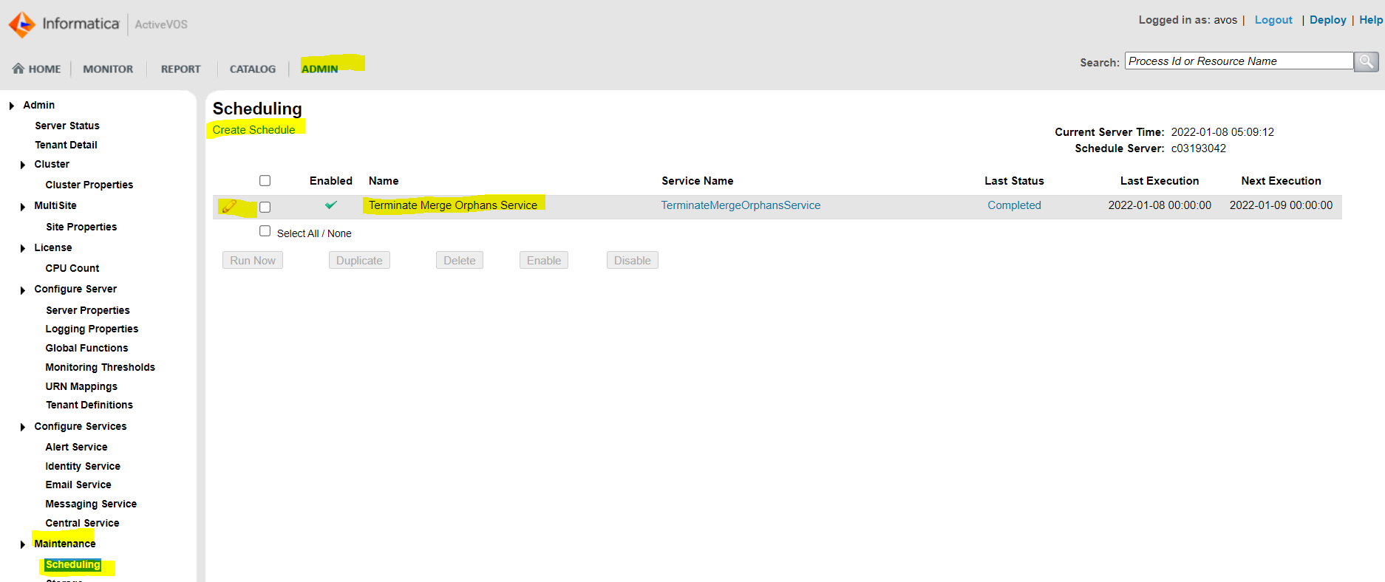This screenshot has width=1385, height=582.
Task: Open the MONITOR tab
Action: click(x=108, y=69)
